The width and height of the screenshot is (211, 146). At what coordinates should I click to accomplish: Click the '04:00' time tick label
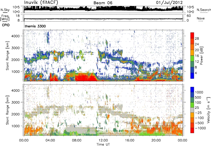point(50,140)
